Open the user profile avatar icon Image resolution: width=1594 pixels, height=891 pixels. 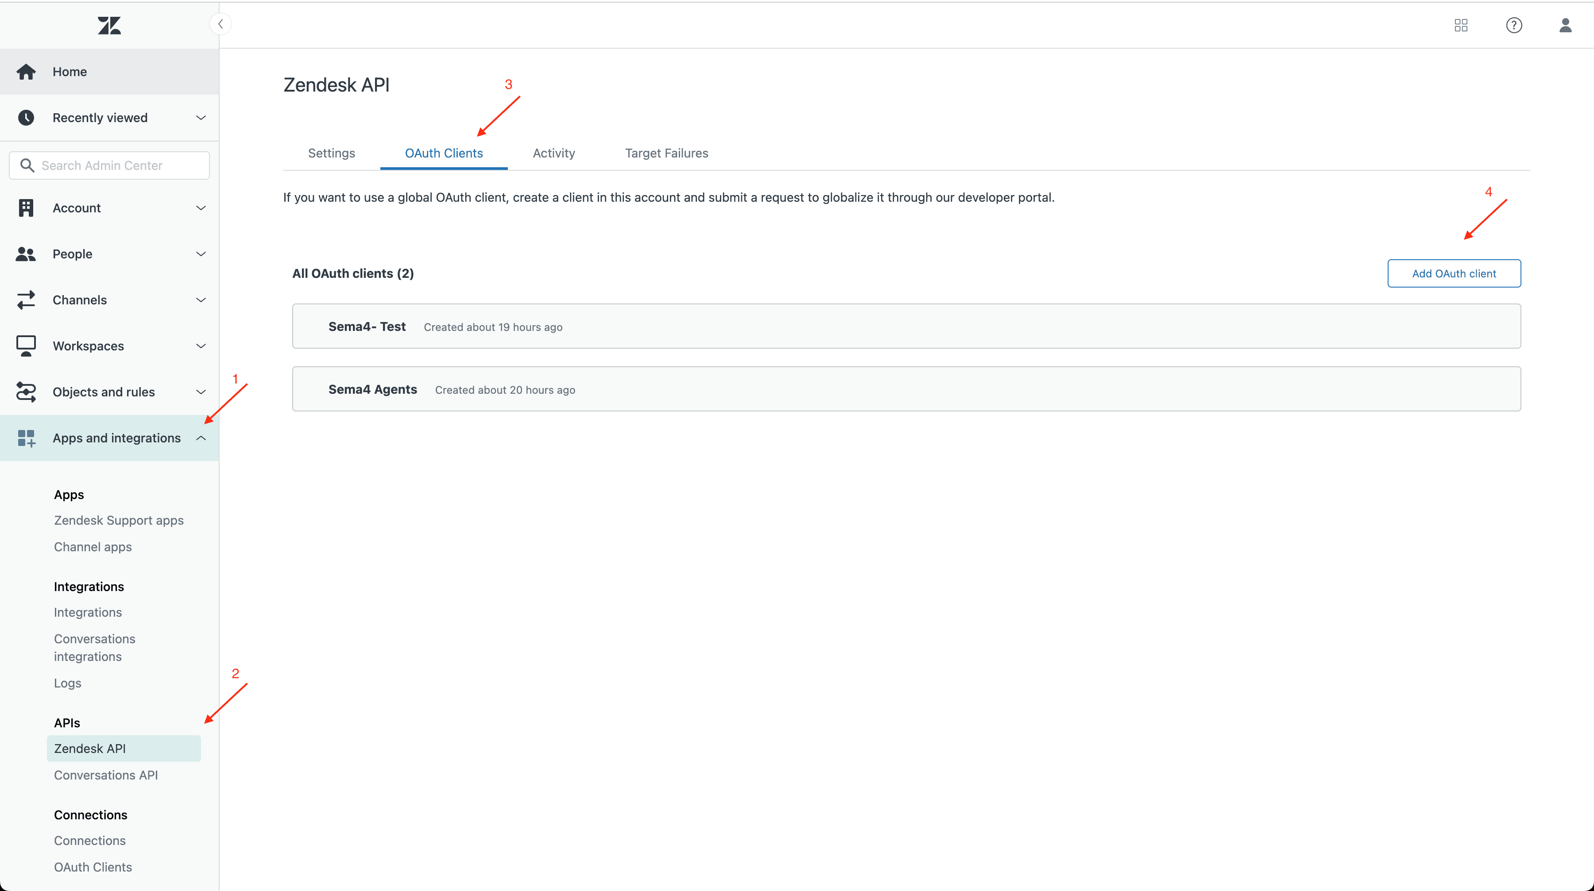pyautogui.click(x=1566, y=25)
